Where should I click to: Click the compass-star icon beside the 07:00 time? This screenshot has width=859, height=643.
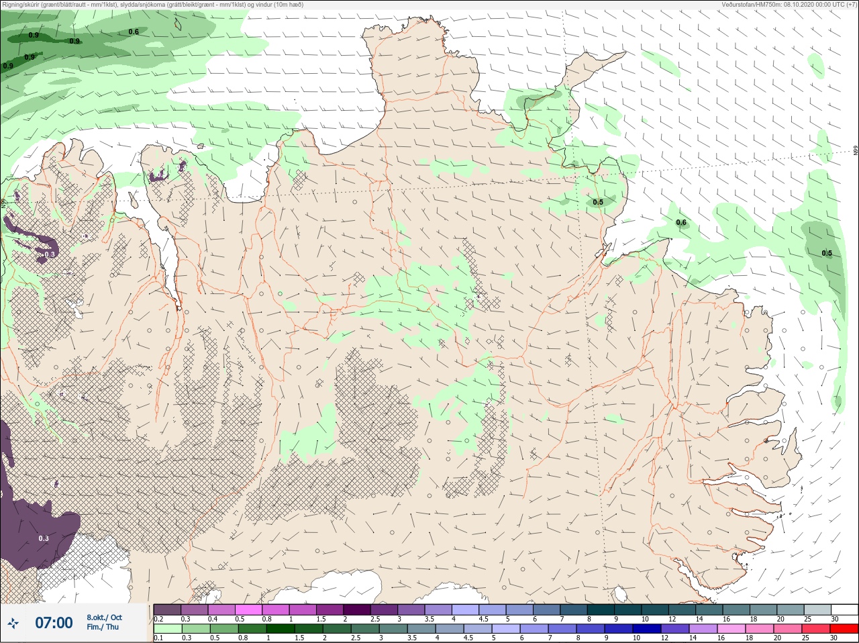[x=13, y=623]
